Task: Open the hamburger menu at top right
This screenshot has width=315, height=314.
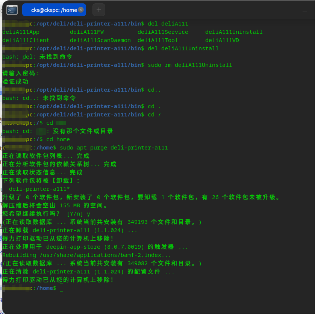Action: [304, 10]
